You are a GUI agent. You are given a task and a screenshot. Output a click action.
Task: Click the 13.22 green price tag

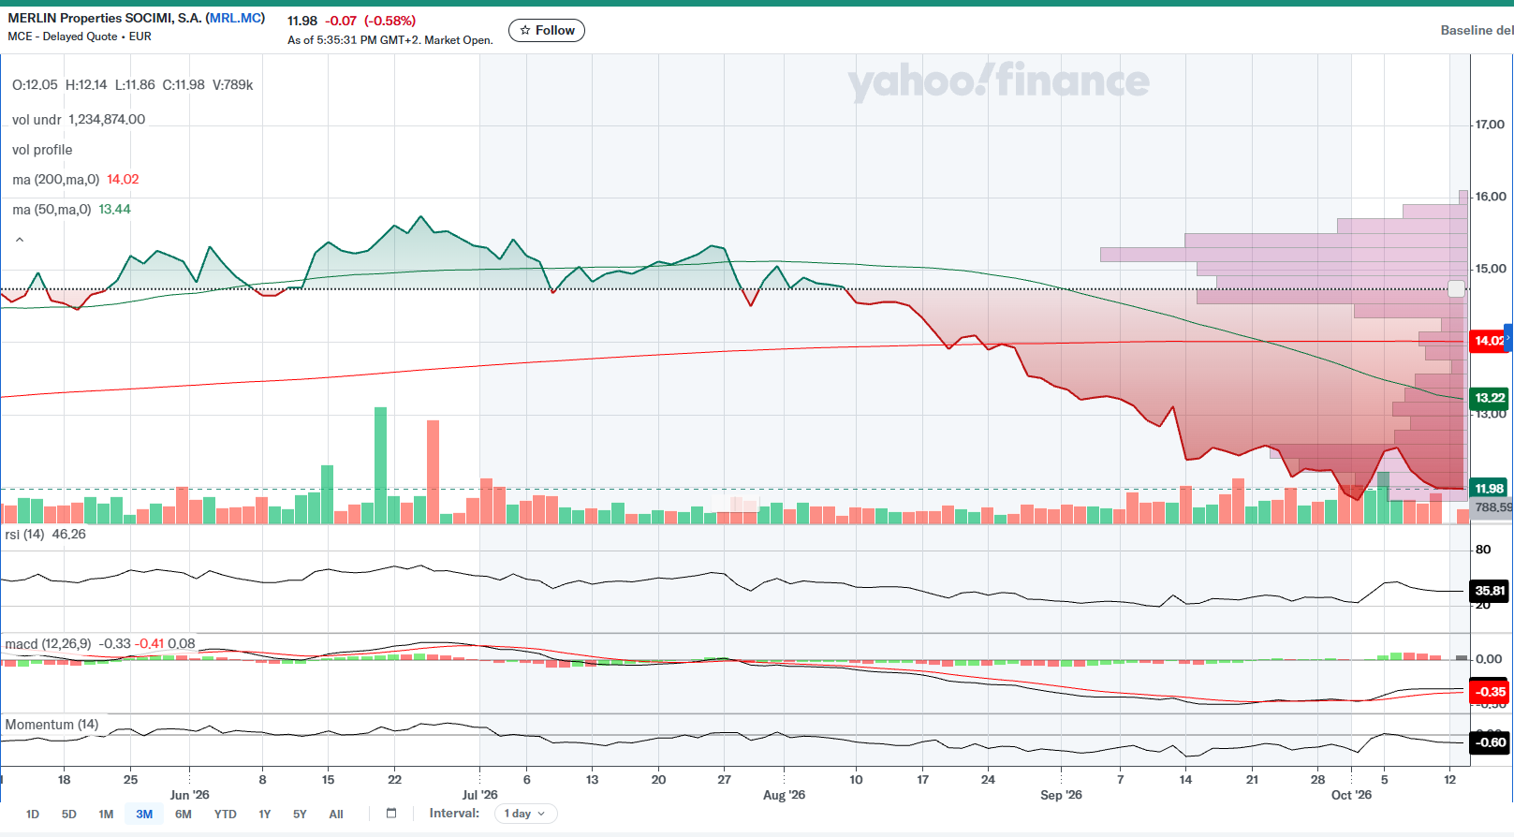point(1489,398)
